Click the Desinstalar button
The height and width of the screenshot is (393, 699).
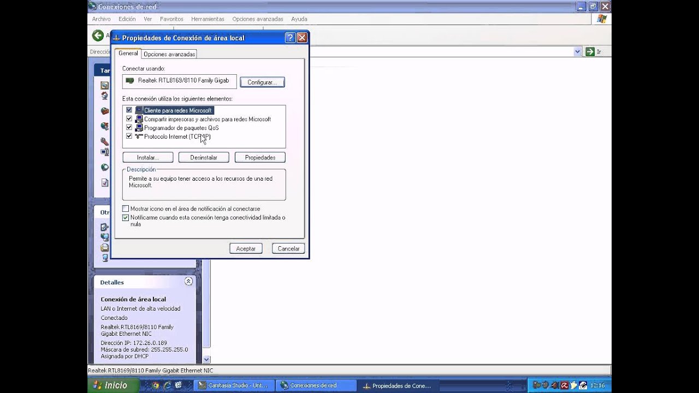204,157
